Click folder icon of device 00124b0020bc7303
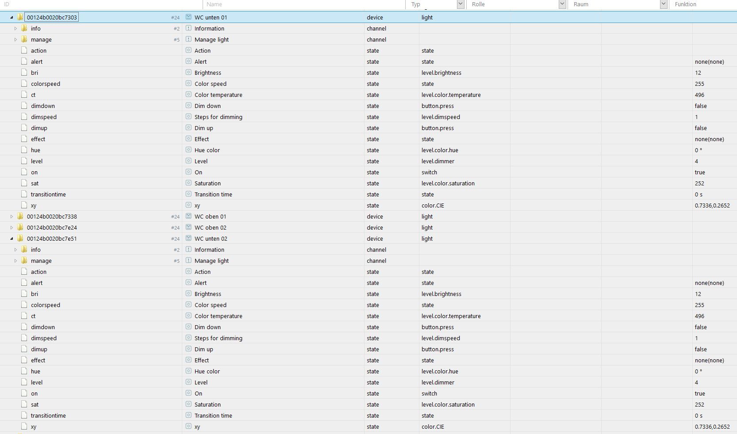The width and height of the screenshot is (737, 434). tap(20, 17)
